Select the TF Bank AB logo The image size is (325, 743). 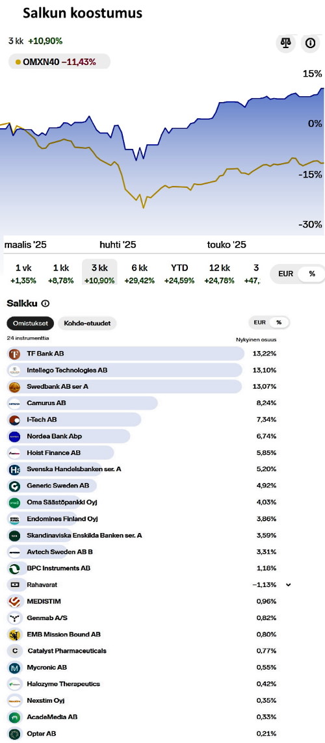coord(14,354)
